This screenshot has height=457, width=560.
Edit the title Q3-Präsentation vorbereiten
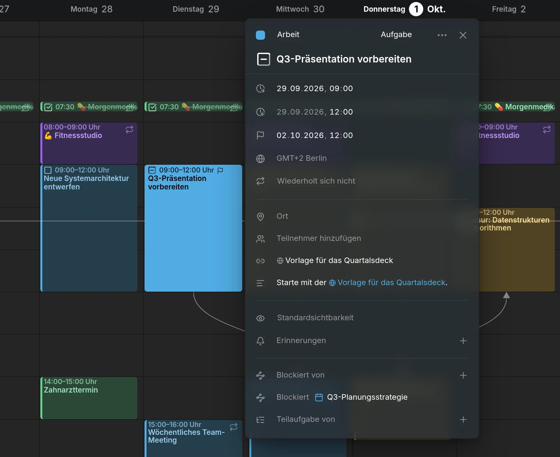pos(344,59)
